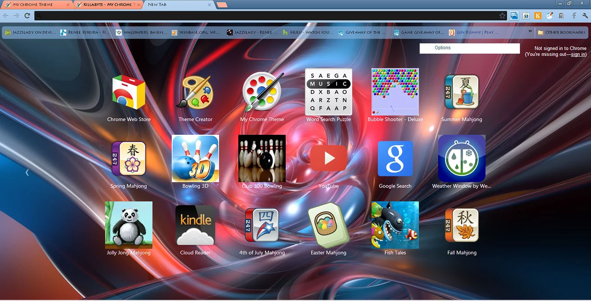
Task: Click the Google Search app icon
Action: point(395,158)
